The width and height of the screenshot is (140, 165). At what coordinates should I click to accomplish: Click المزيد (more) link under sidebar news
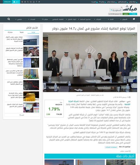[22, 115]
